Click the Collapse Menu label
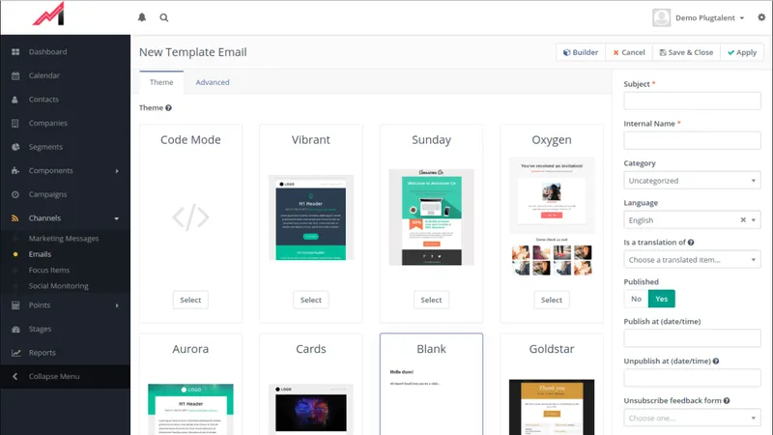 tap(54, 376)
